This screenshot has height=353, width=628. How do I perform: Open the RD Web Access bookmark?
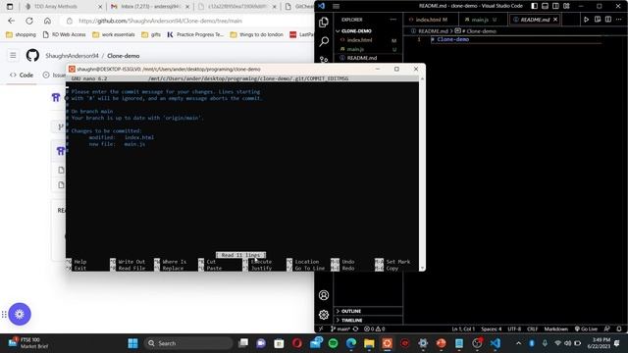[x=64, y=35]
